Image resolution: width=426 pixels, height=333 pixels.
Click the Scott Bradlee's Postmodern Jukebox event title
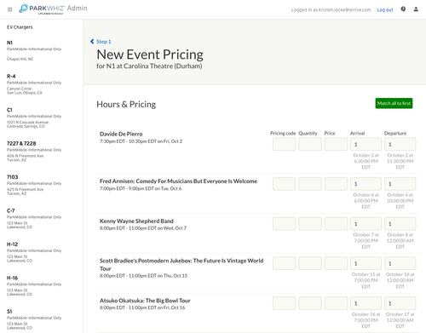[x=181, y=265]
